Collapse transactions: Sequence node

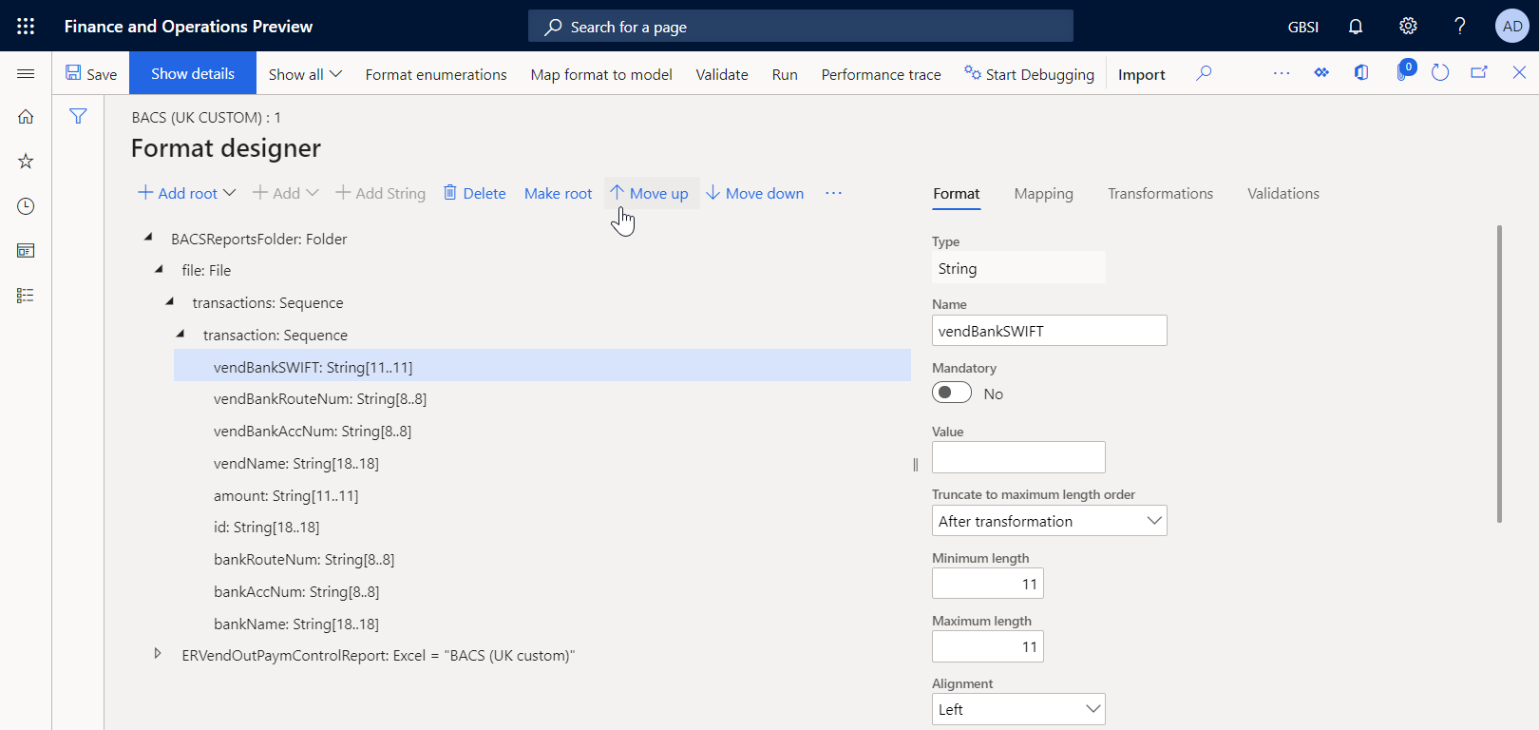pos(169,302)
